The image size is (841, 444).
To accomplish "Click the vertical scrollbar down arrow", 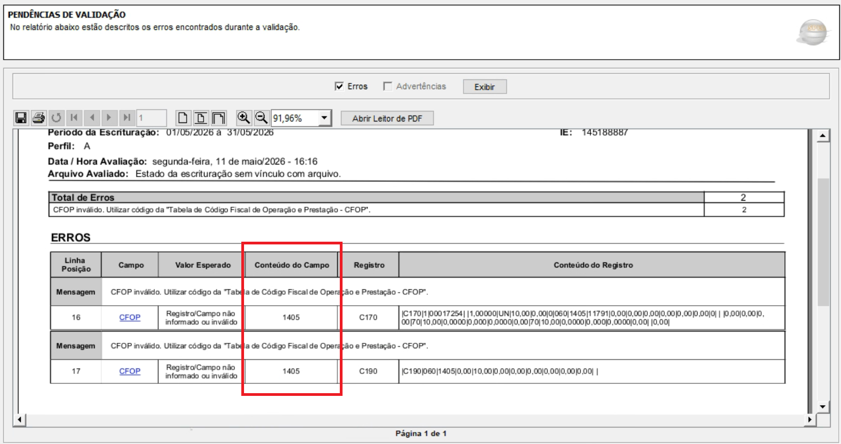I will coord(823,406).
